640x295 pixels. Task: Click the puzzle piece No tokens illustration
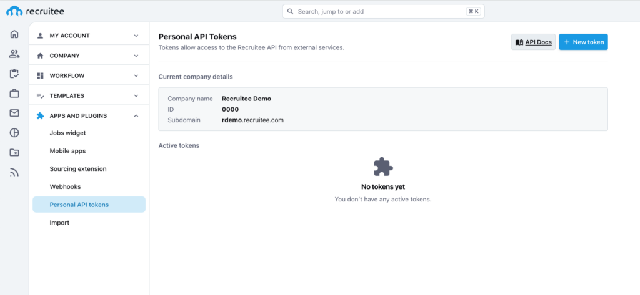[x=383, y=167]
